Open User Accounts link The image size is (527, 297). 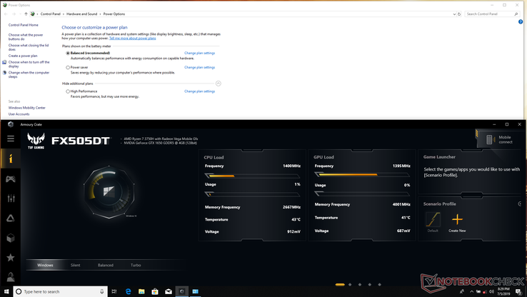coord(19,114)
